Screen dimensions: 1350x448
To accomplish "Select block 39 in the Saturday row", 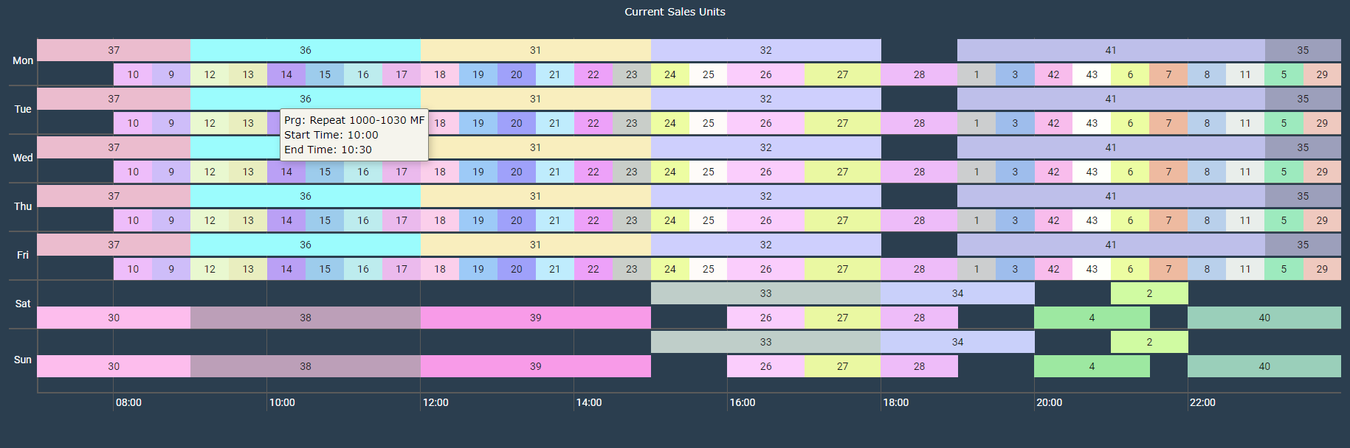I will (x=535, y=318).
